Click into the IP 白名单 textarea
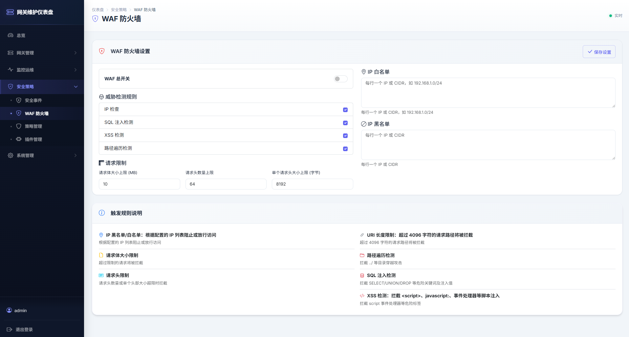The height and width of the screenshot is (337, 629). click(x=488, y=93)
